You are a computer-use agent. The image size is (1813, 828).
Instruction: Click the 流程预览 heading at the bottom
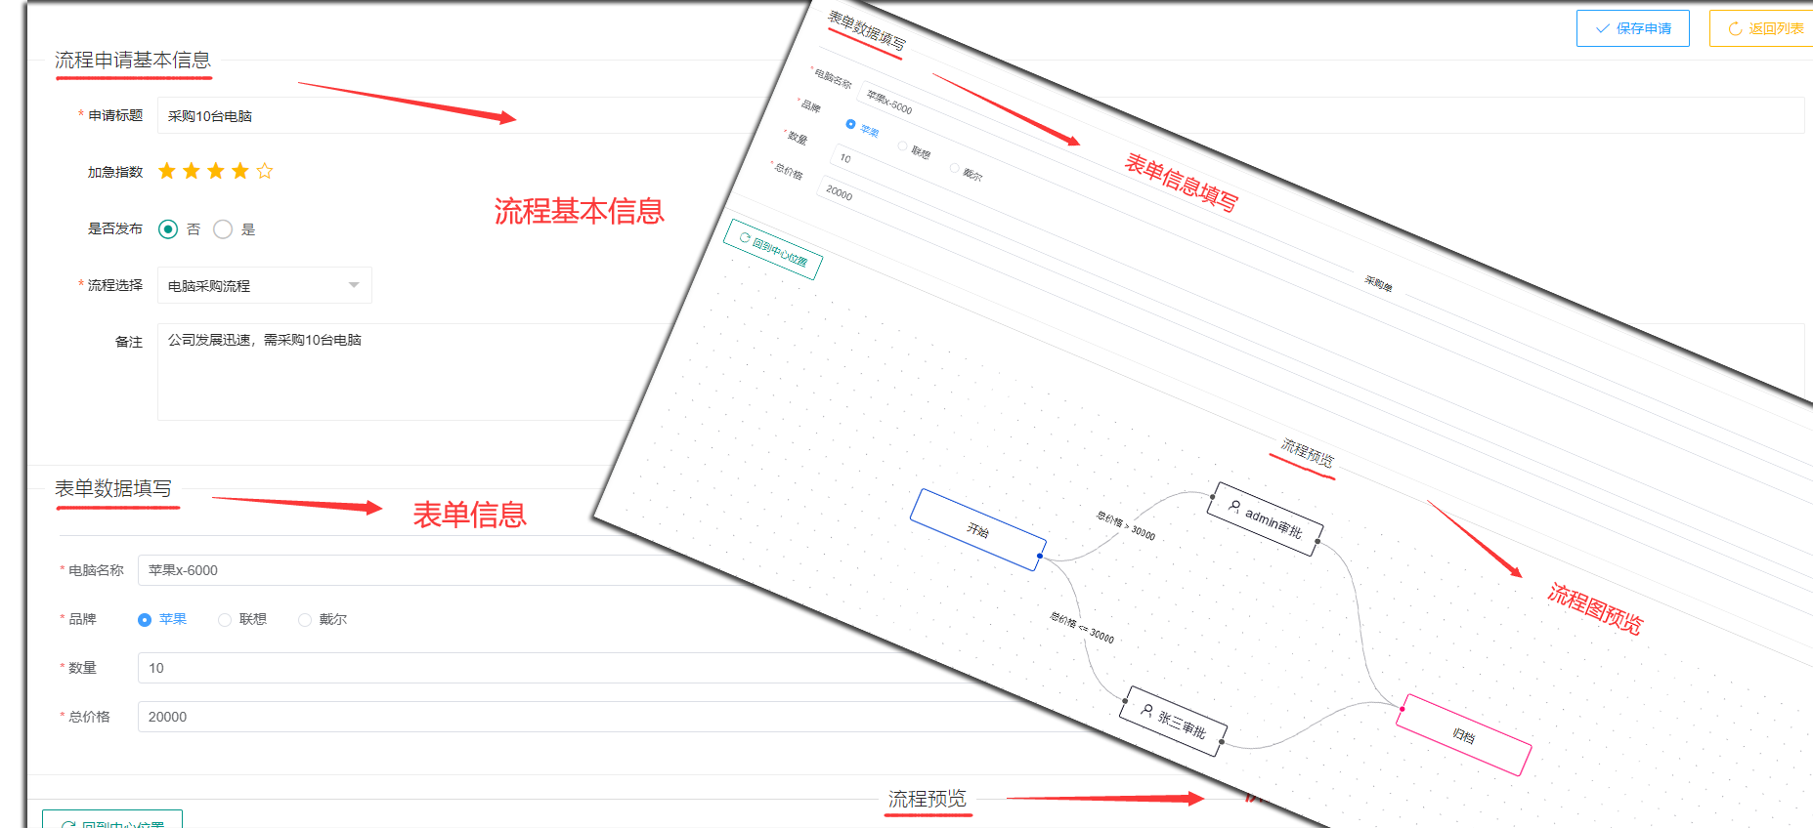tap(927, 799)
